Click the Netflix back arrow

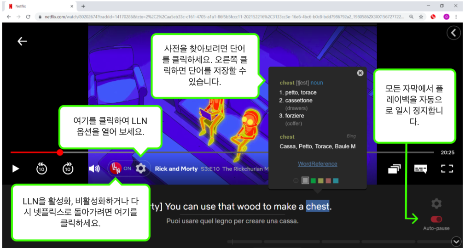(x=22, y=41)
